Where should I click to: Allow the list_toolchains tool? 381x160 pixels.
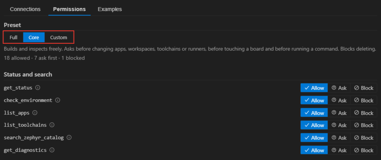(314, 125)
